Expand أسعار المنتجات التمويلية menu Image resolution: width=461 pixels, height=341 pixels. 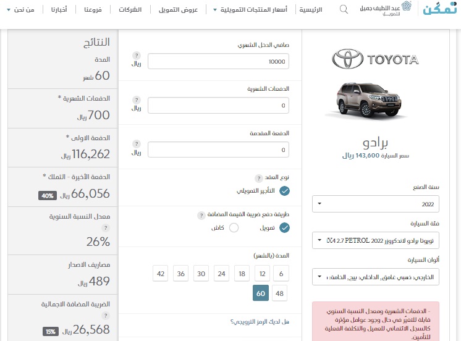click(x=250, y=10)
